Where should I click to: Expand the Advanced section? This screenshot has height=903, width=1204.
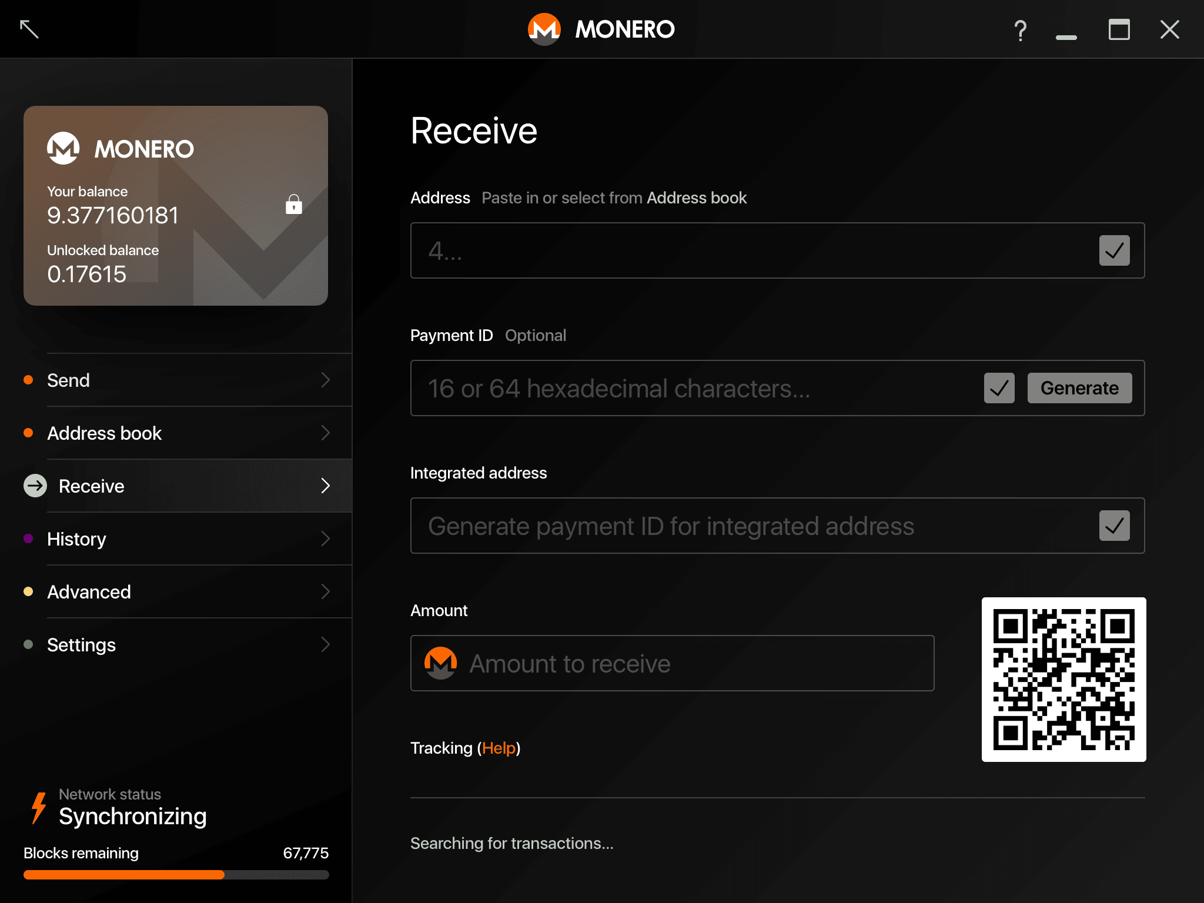coord(326,591)
